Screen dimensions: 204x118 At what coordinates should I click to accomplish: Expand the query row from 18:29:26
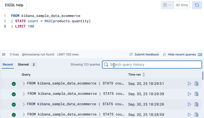[x=24, y=104]
